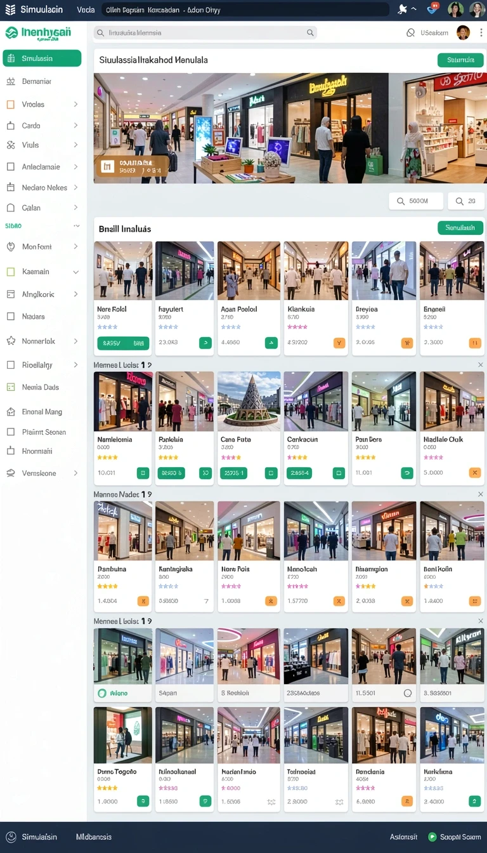Viewport: 487px width, 853px height.
Task: Expand the Cardo submenu chevron
Action: coord(76,126)
